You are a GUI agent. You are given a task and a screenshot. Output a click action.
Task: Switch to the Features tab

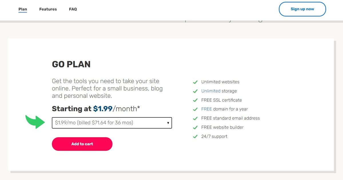[48, 9]
